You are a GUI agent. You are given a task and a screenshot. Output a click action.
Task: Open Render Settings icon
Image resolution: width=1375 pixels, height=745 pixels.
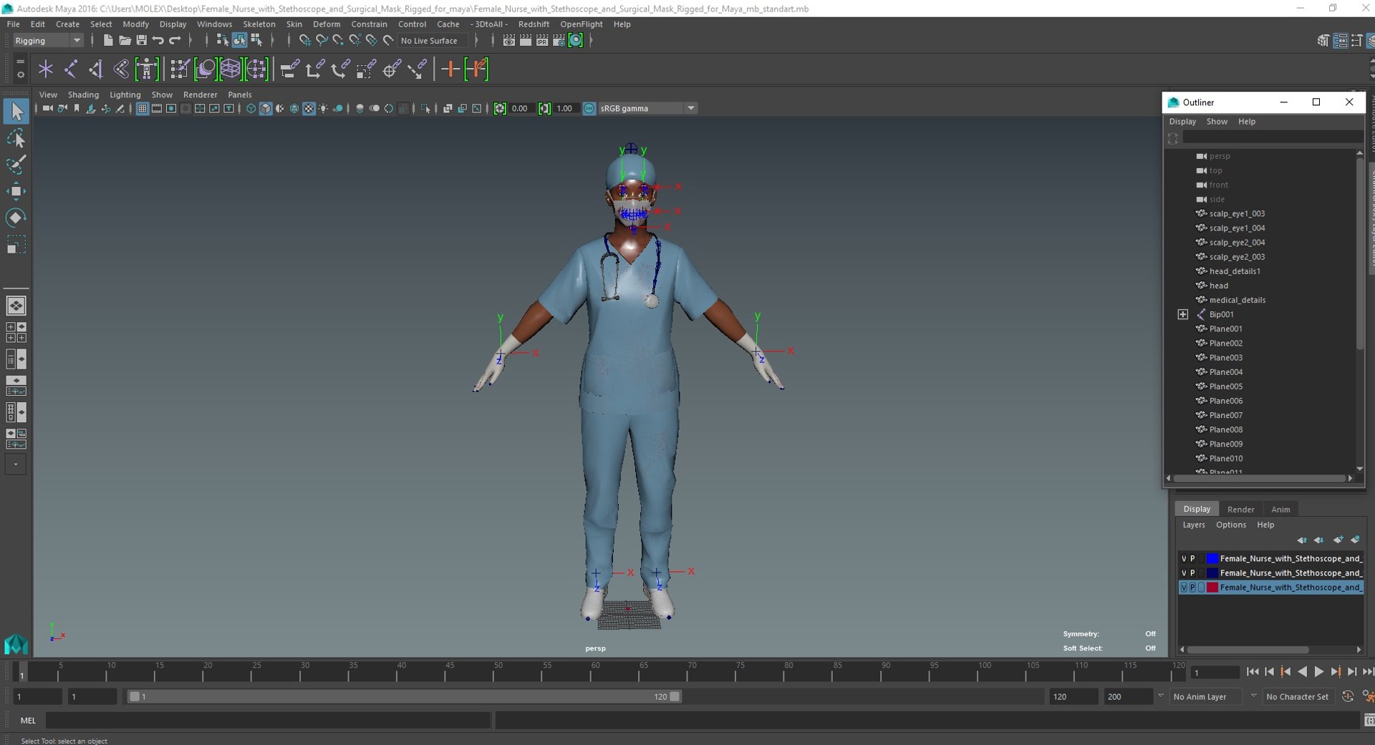tap(559, 41)
